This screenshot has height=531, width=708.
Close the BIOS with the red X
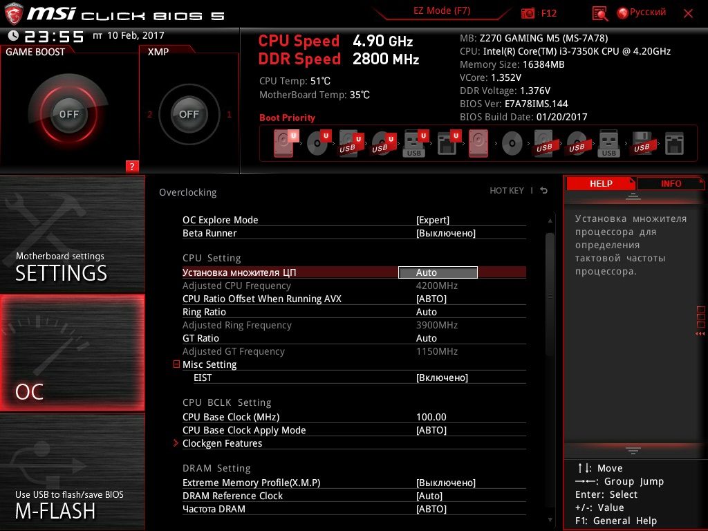[x=688, y=13]
